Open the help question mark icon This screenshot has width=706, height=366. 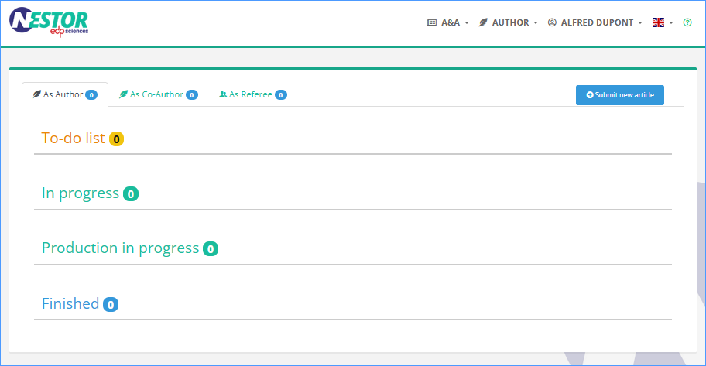[x=687, y=22]
